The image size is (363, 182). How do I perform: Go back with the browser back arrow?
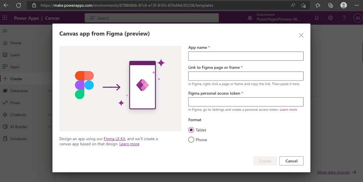pyautogui.click(x=6, y=5)
